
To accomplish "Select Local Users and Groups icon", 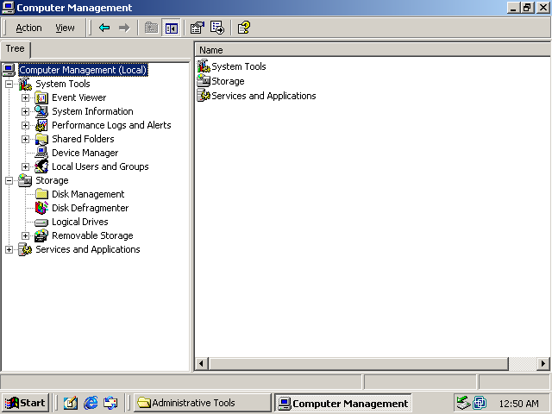I will pyautogui.click(x=41, y=166).
